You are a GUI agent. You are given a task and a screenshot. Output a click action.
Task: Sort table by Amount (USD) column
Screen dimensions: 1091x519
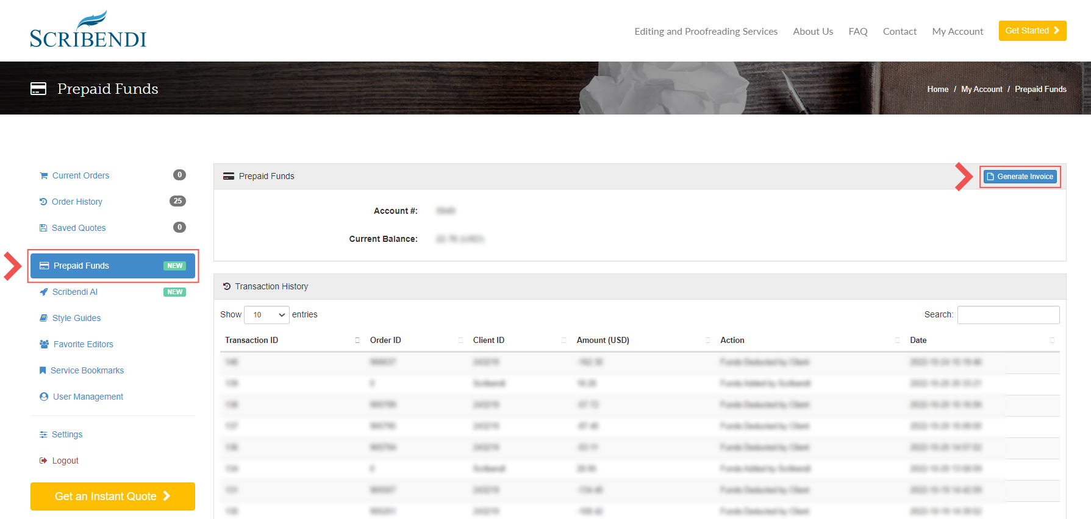(x=643, y=341)
